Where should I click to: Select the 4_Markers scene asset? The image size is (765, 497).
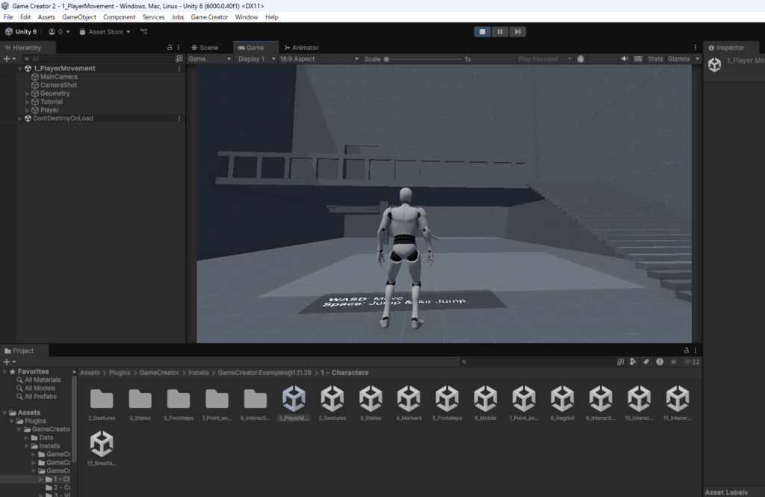point(409,404)
